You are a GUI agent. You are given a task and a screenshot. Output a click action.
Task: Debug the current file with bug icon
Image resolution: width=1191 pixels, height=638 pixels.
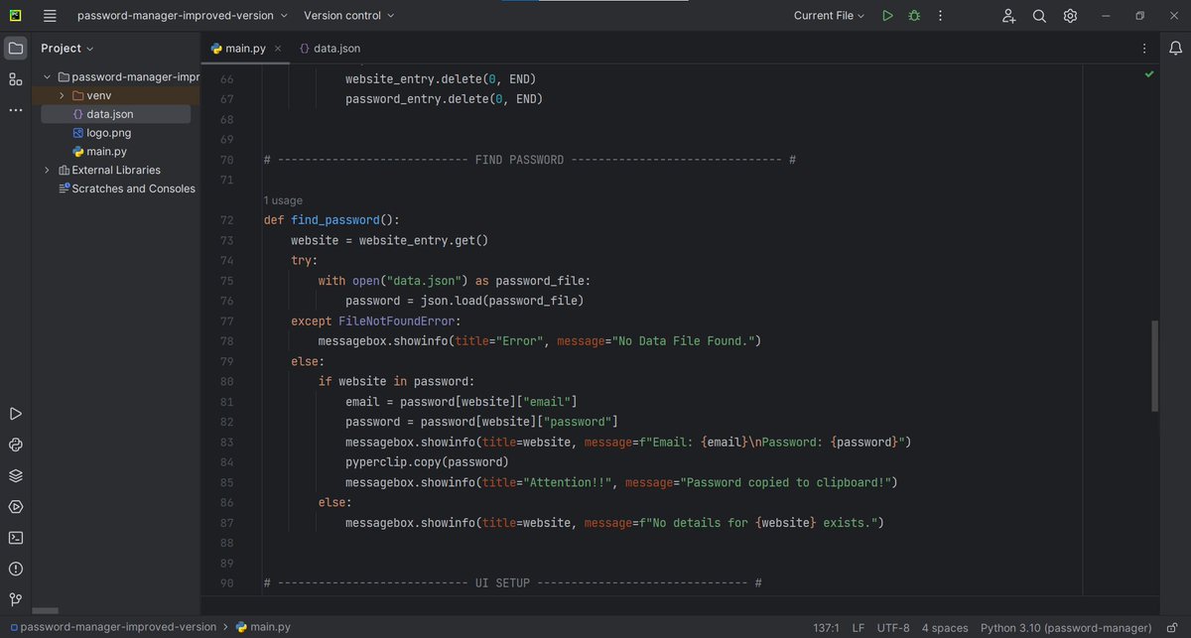click(x=914, y=16)
